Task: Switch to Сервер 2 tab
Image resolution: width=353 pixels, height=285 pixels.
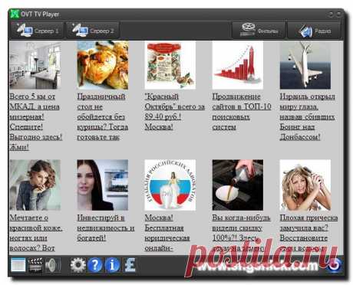Action: (92, 31)
